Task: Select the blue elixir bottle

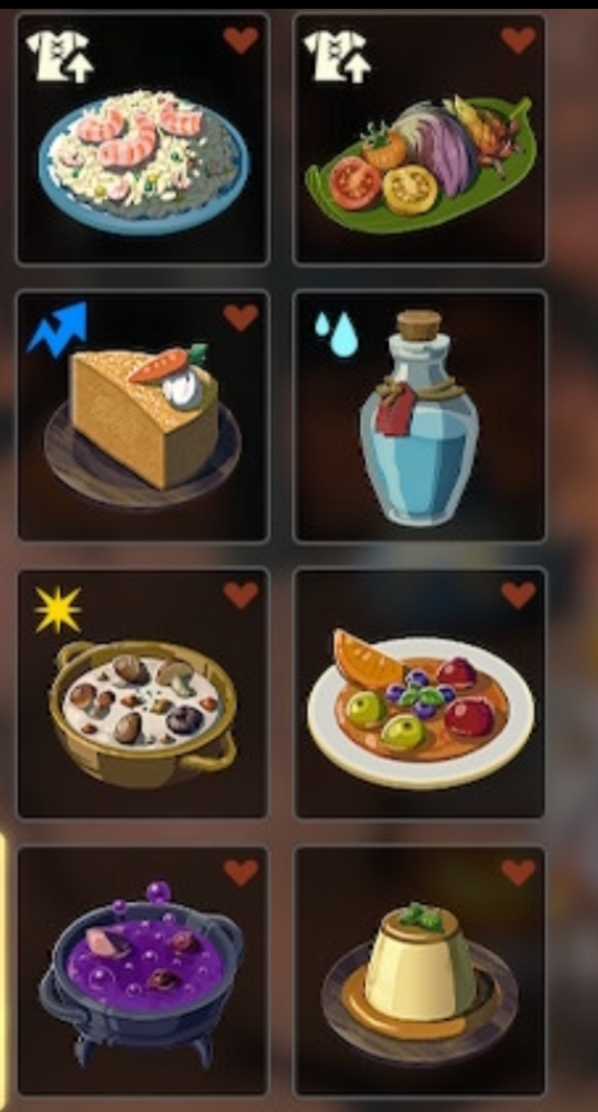Action: coord(419,418)
